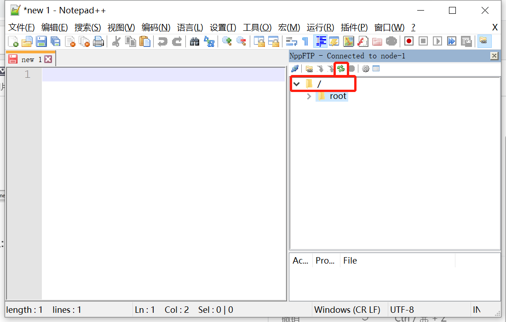Image resolution: width=506 pixels, height=322 pixels.
Task: Open the Function List panel icon
Action: tap(363, 41)
